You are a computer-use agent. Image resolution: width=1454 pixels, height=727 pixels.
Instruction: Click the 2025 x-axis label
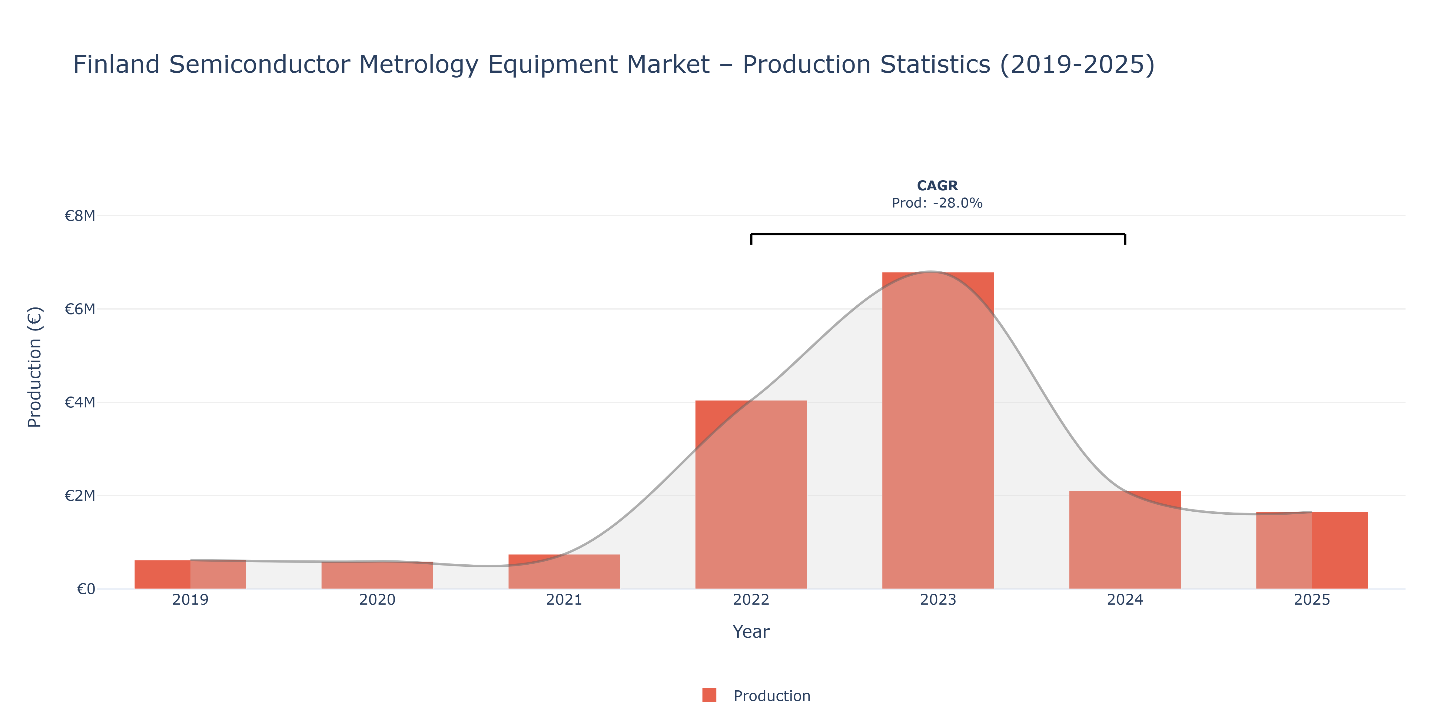[1311, 599]
